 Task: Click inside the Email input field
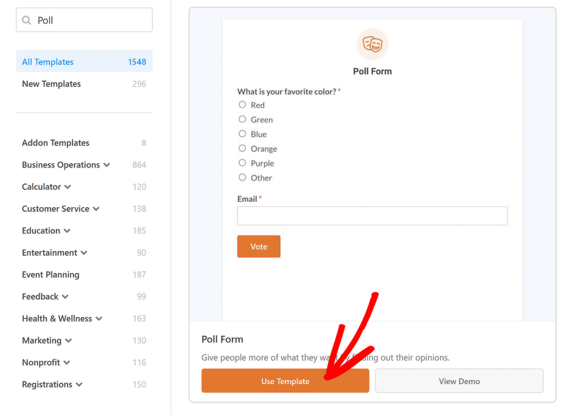click(372, 215)
